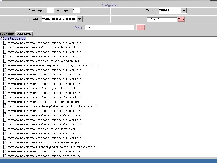This screenshot has width=217, height=163.
Task: Click the Crawl Depth input field
Action: coord(50,10)
